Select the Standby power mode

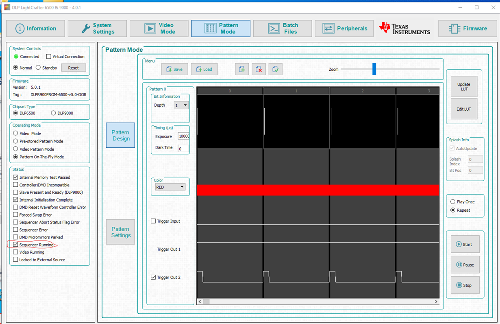click(38, 68)
